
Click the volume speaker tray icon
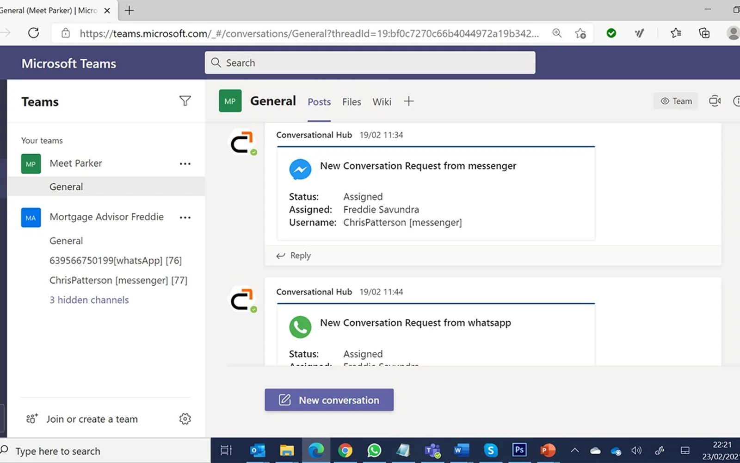point(636,450)
